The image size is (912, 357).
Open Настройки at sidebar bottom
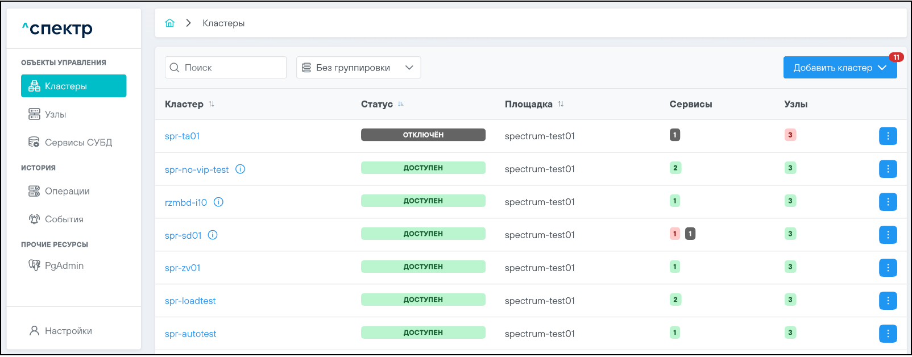pyautogui.click(x=68, y=331)
